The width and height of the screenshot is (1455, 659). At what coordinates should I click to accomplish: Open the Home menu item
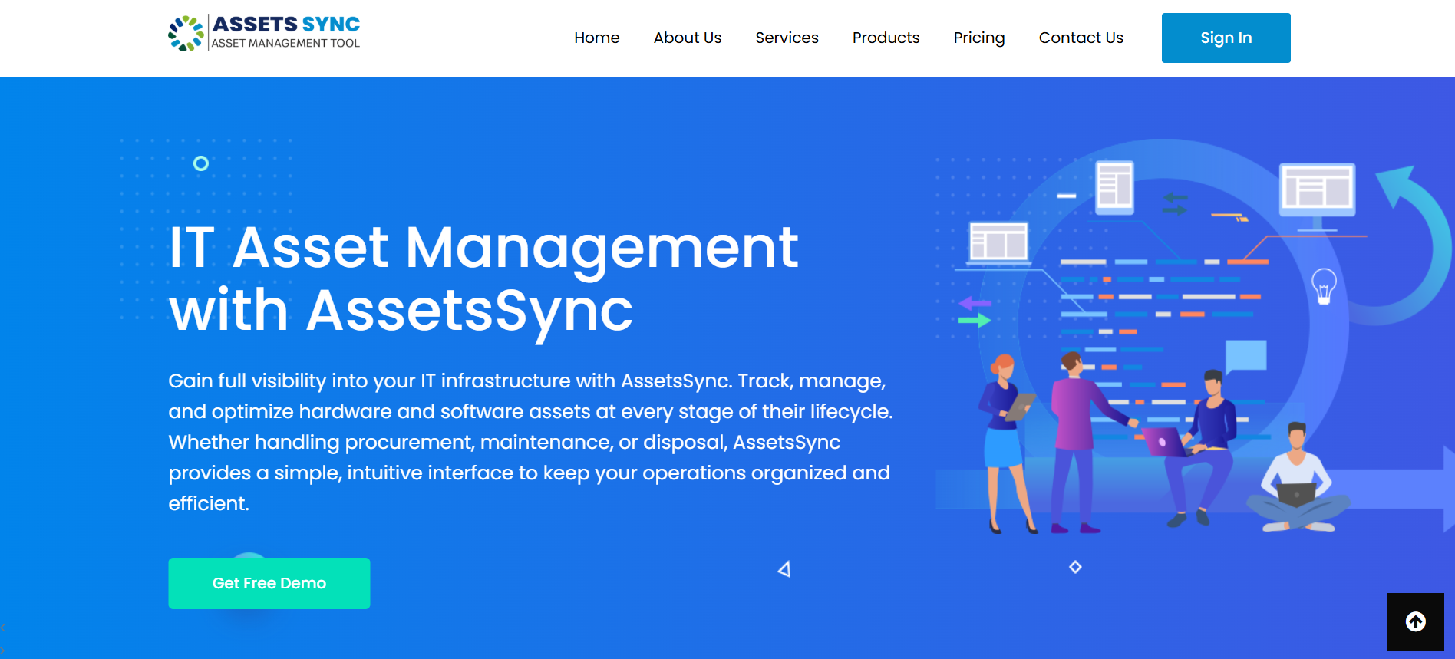(596, 38)
